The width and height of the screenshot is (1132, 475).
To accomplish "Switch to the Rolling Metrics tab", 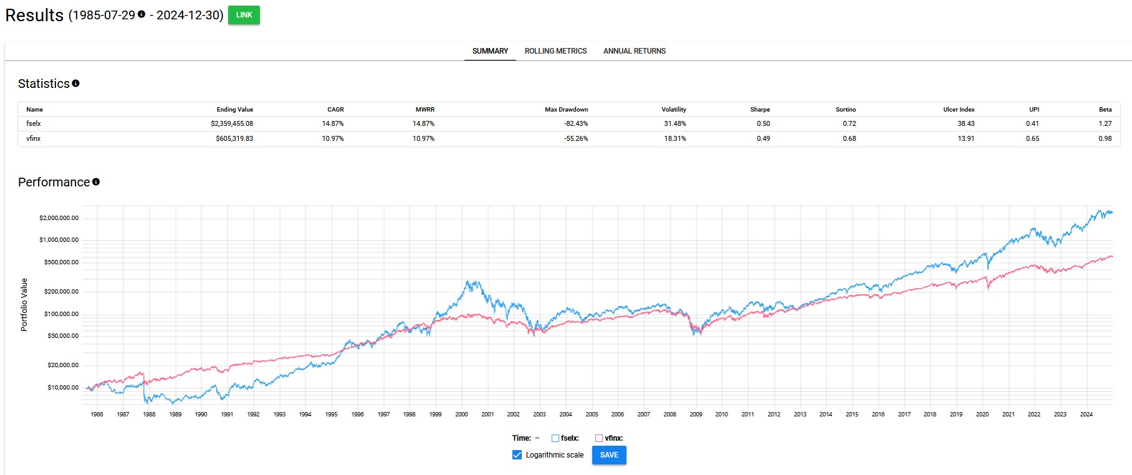I will tap(555, 51).
